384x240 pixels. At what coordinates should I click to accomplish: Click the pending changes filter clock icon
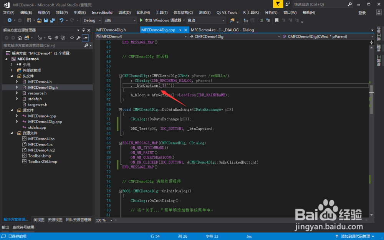[x=40, y=38]
